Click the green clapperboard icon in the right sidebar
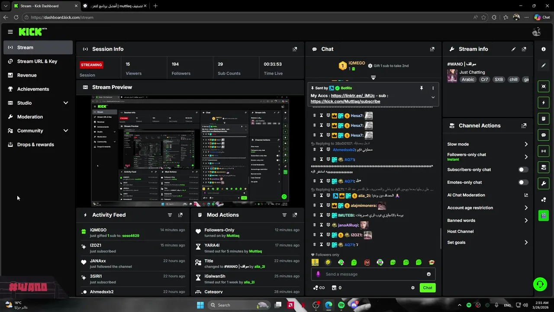This screenshot has height=312, width=554. [x=544, y=215]
